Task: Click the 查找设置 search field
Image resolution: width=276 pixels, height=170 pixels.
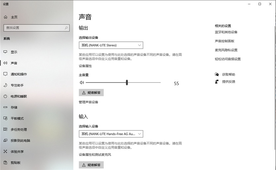Action: [x=37, y=28]
